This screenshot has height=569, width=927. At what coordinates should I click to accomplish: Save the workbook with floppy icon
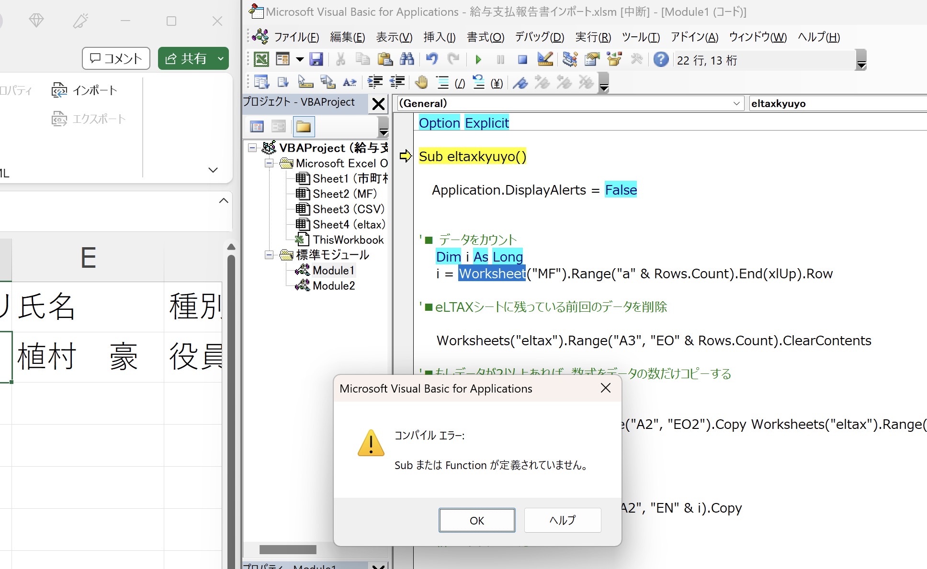(x=316, y=59)
